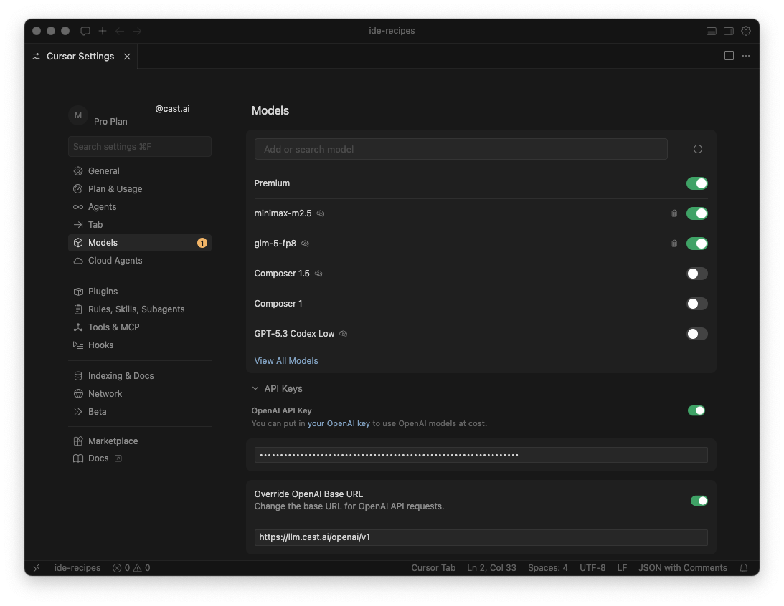Viewport: 784px width, 606px height.
Task: Click the notification bell in status bar
Action: click(x=744, y=567)
